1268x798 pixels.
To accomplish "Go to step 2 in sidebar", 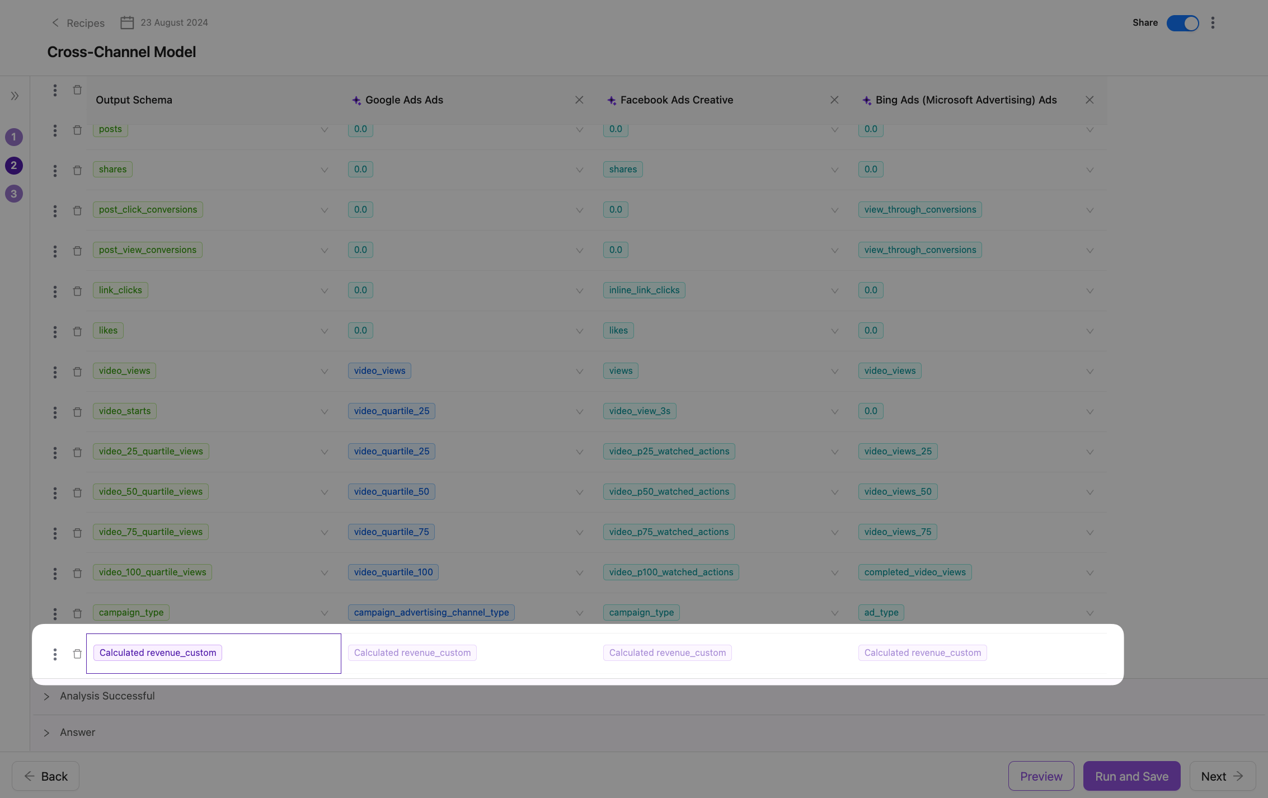I will coord(14,166).
